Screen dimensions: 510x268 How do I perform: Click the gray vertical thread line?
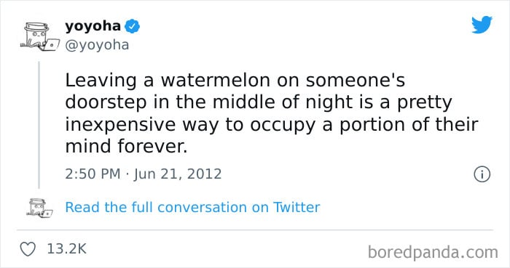(x=39, y=125)
